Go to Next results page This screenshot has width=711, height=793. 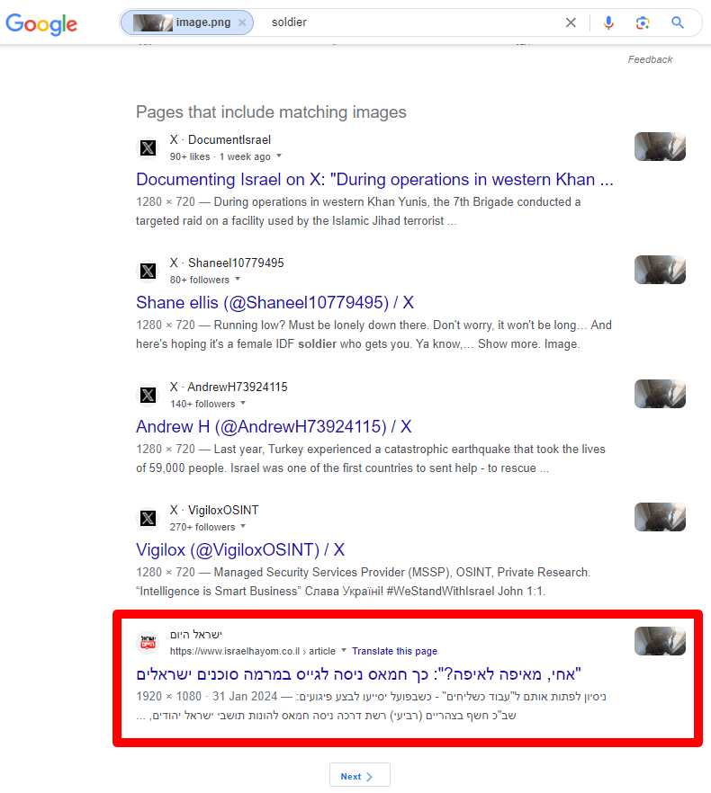pos(359,776)
